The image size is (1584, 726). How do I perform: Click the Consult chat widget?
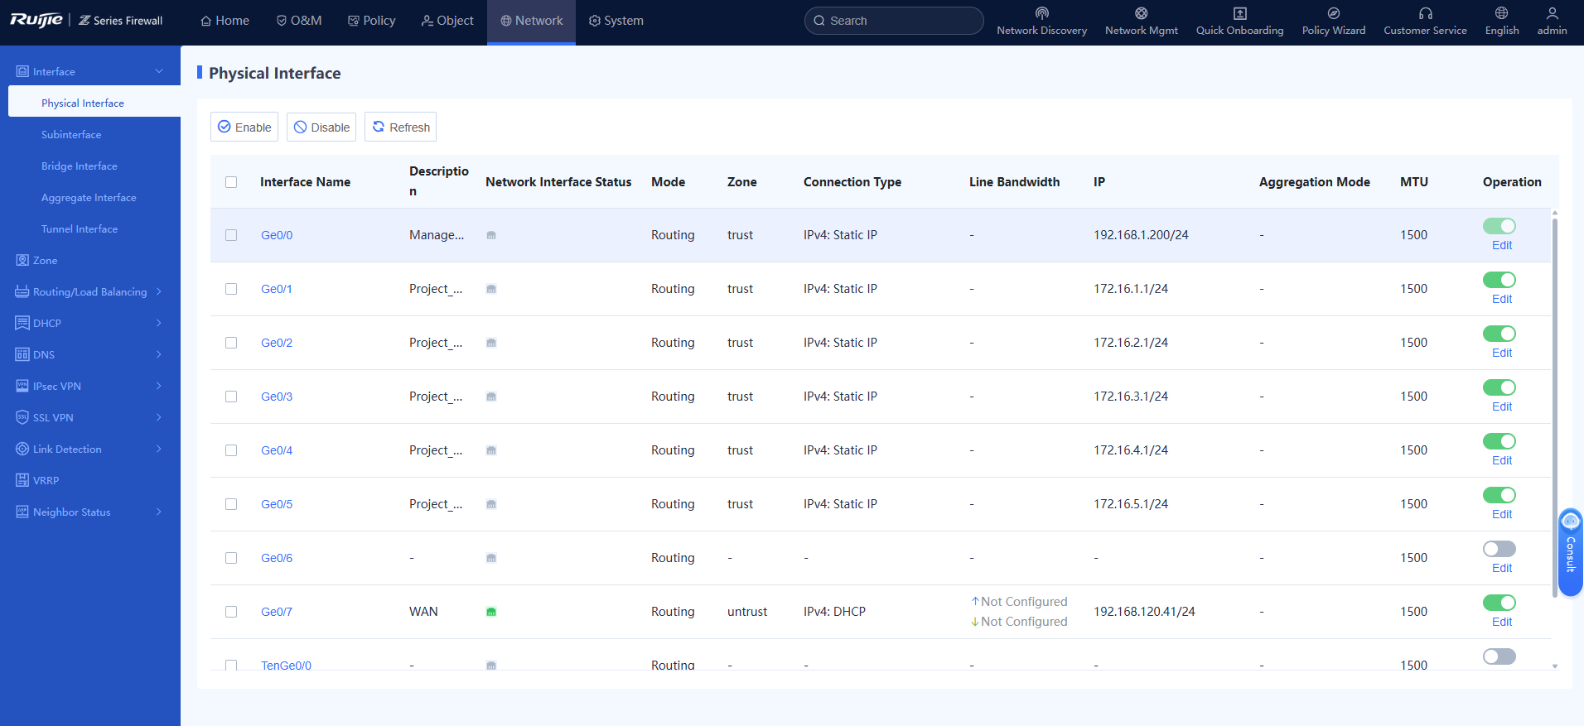1570,552
